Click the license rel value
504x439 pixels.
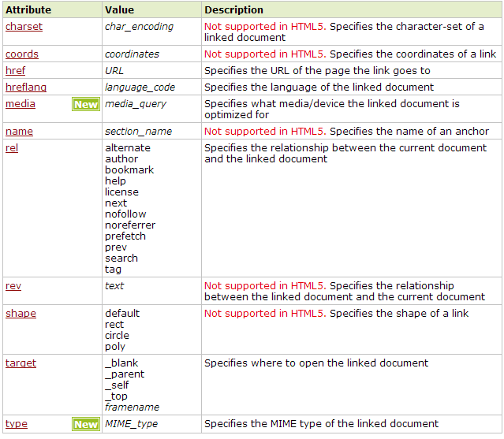click(x=121, y=192)
